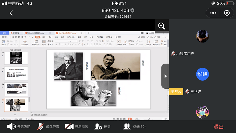Click the 查找 search box in ribbon tabs
This screenshot has width=236, height=133.
118,37
